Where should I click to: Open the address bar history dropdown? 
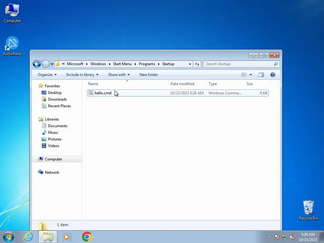pos(190,64)
